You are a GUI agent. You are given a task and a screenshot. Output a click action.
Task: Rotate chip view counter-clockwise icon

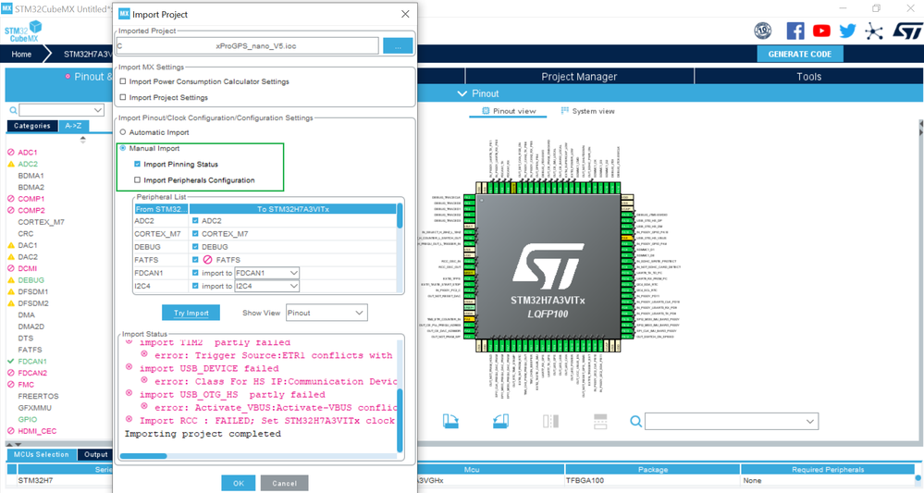click(500, 421)
